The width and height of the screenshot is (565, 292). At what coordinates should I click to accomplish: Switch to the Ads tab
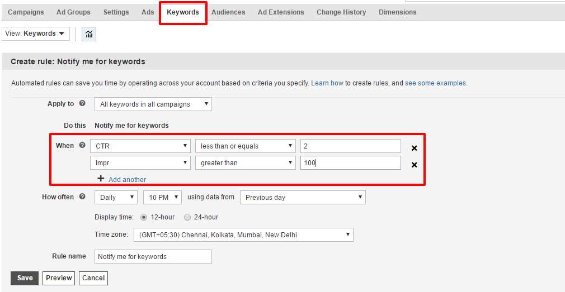point(148,12)
